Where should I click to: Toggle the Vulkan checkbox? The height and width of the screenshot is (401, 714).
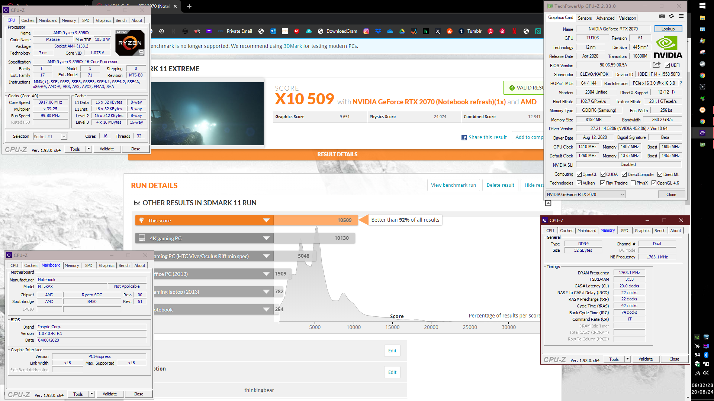579,183
